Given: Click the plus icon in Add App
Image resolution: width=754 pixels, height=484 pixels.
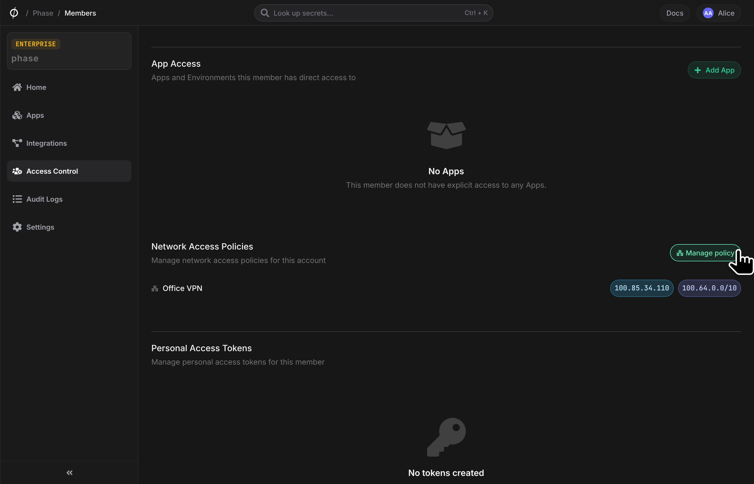Looking at the screenshot, I should coord(697,70).
